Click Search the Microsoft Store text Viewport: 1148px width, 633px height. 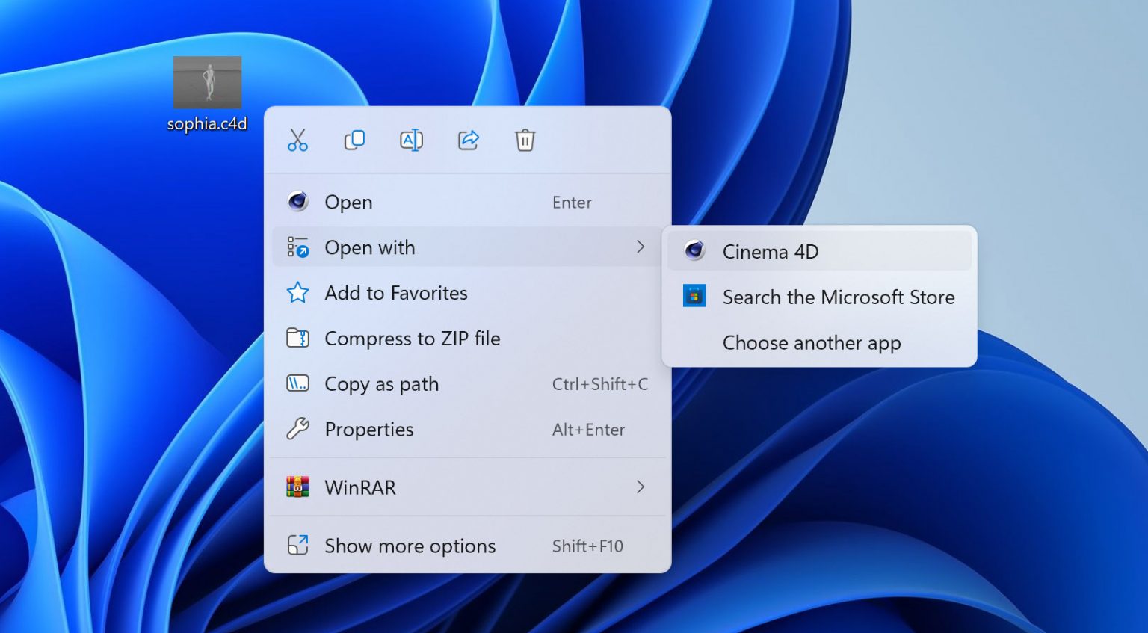click(838, 297)
